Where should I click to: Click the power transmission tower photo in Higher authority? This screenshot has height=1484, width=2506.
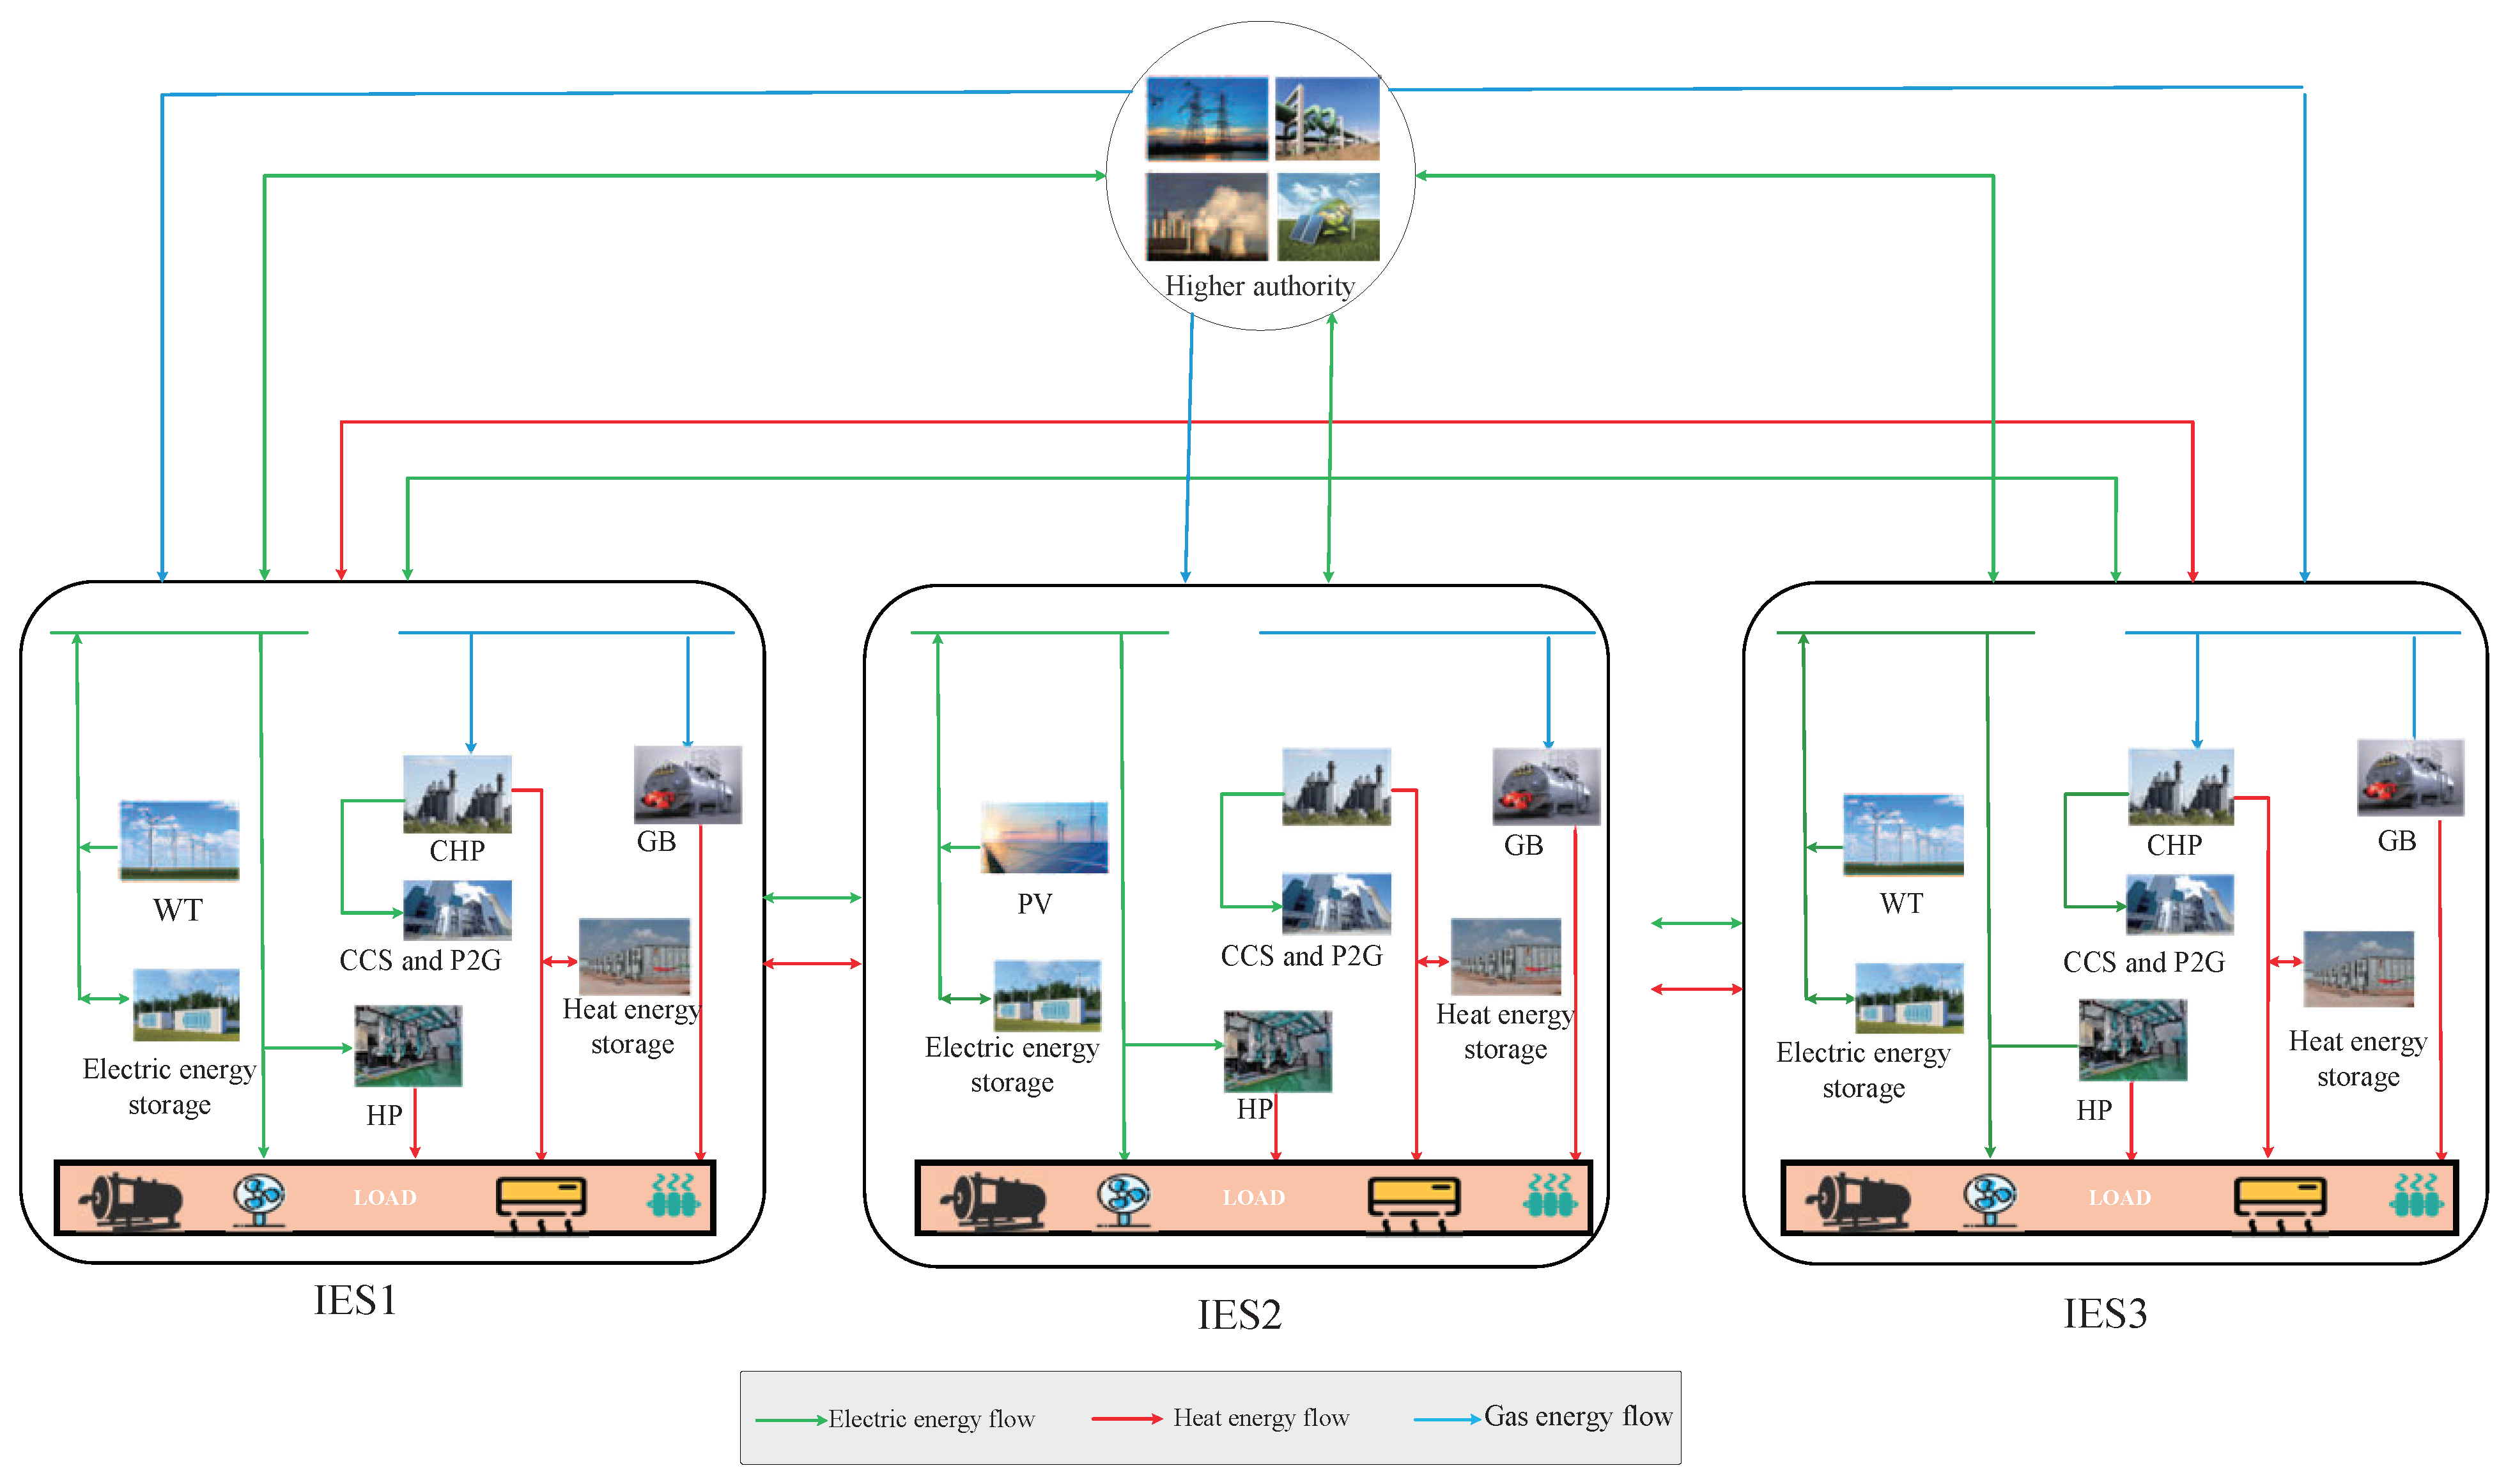click(x=1207, y=118)
